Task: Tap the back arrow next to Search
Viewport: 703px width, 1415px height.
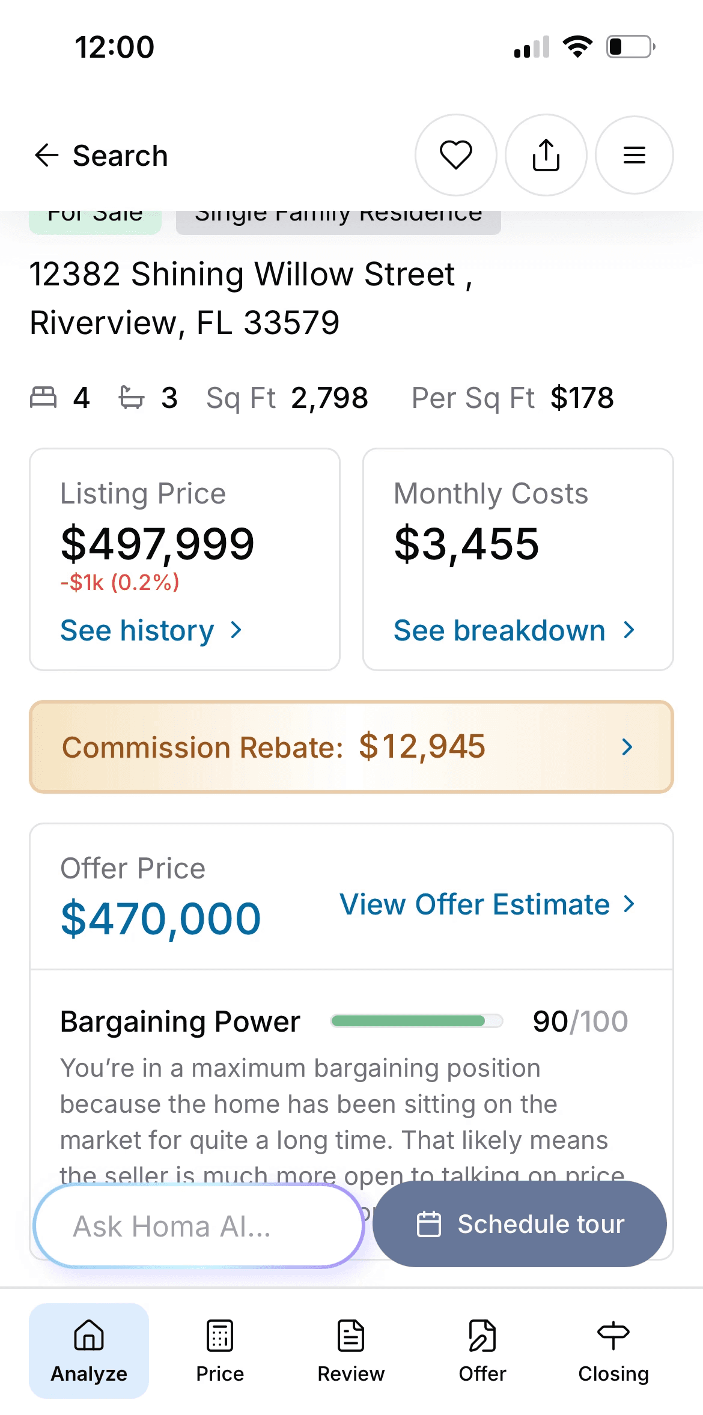Action: click(46, 155)
